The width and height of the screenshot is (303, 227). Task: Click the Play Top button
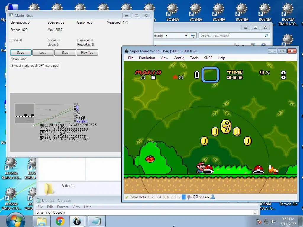click(87, 53)
